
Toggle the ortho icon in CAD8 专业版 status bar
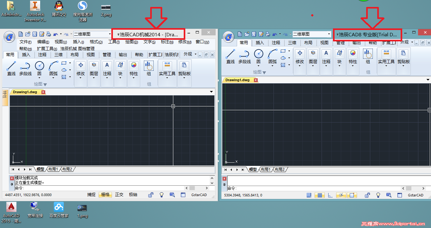click(x=330, y=195)
